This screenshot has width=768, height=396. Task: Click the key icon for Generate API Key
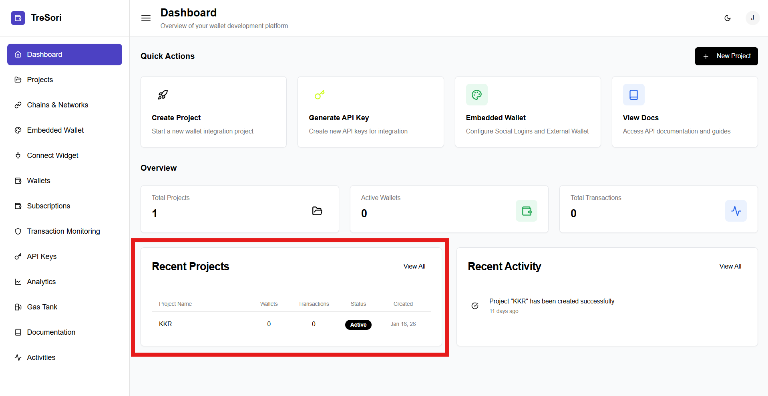(320, 95)
